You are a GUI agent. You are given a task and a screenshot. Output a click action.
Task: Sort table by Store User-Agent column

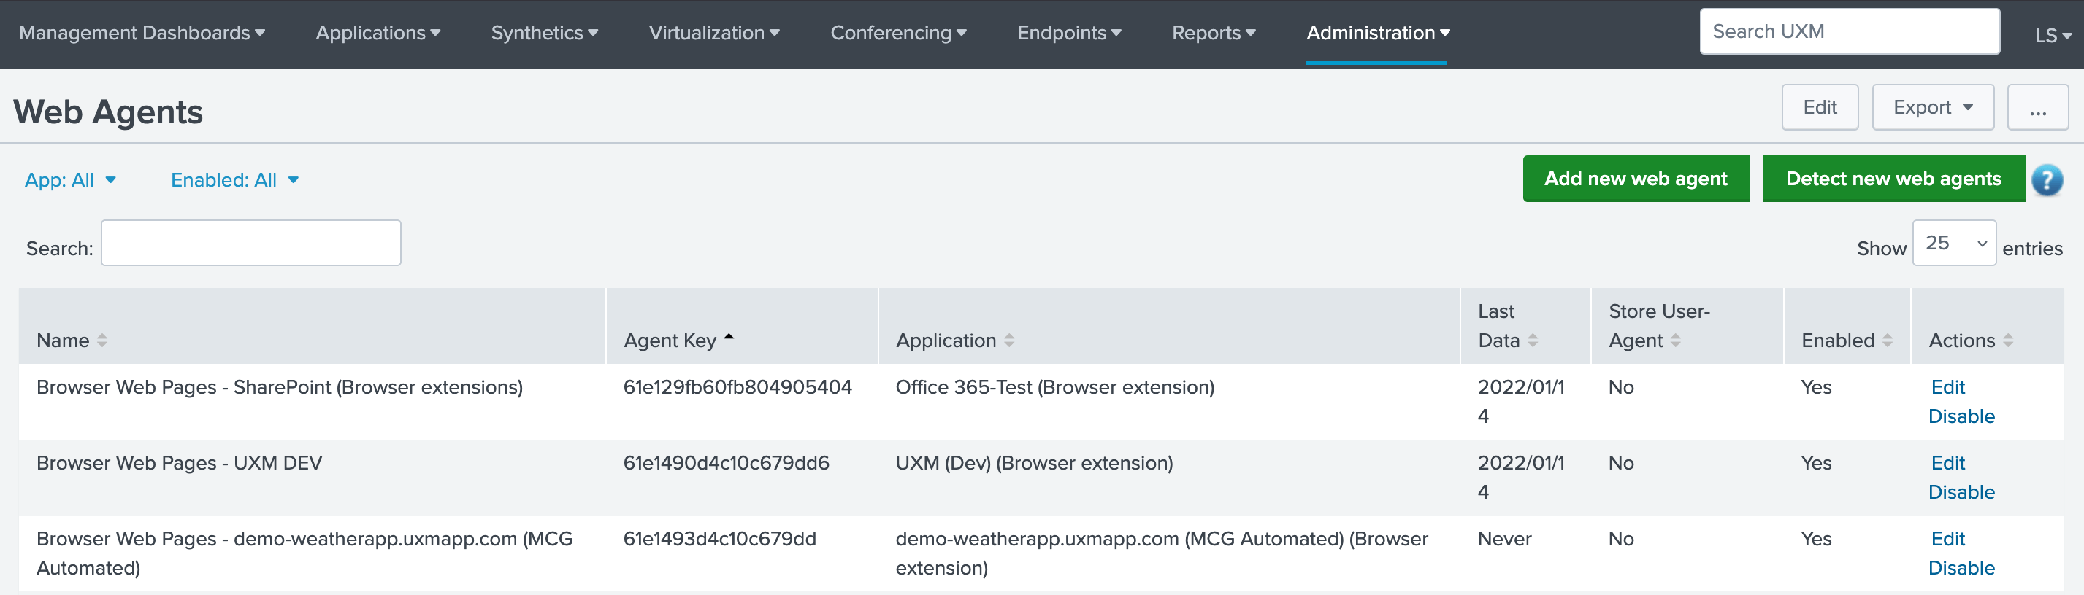click(1644, 341)
